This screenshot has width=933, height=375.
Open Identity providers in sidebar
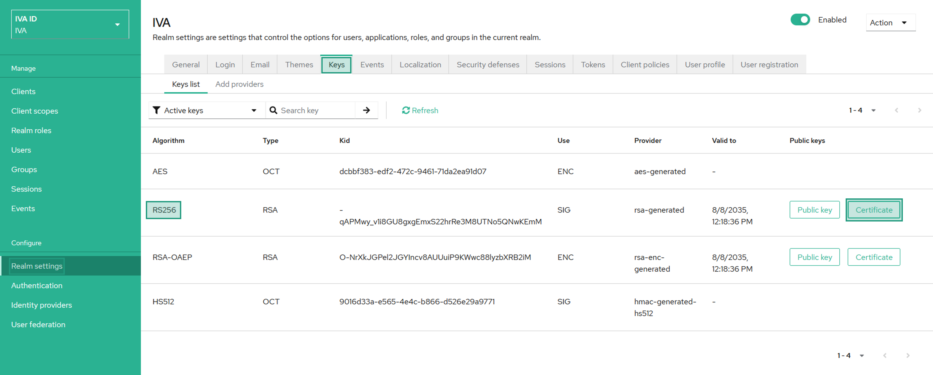42,305
